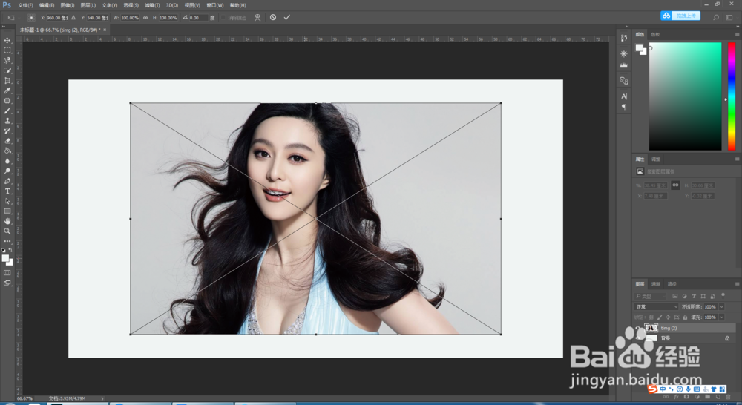The height and width of the screenshot is (405, 742).
Task: Open the fill 填充 slider dropdown arrow
Action: tap(722, 317)
